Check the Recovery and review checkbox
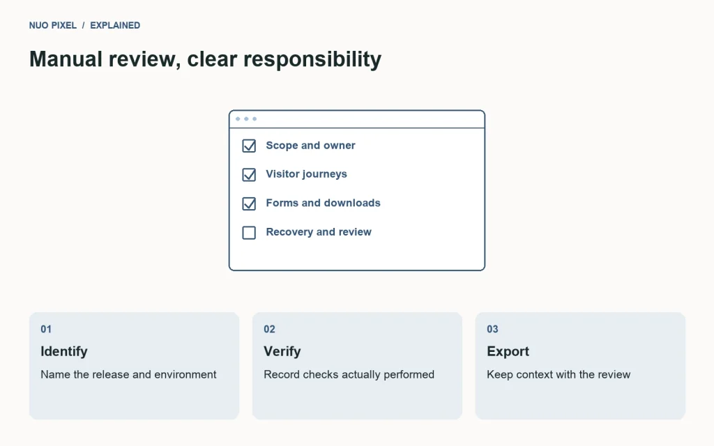 coord(249,233)
